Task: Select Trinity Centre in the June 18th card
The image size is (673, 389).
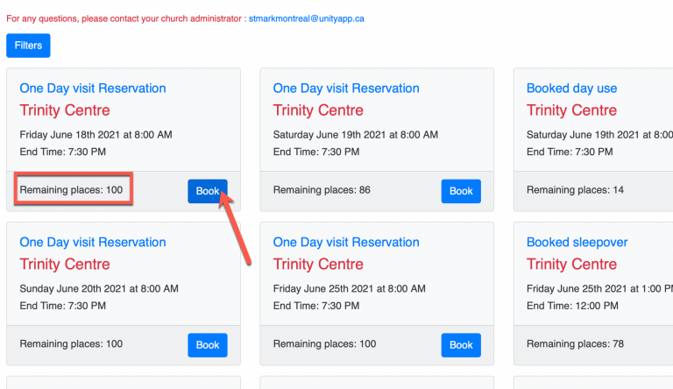Action: 65,110
